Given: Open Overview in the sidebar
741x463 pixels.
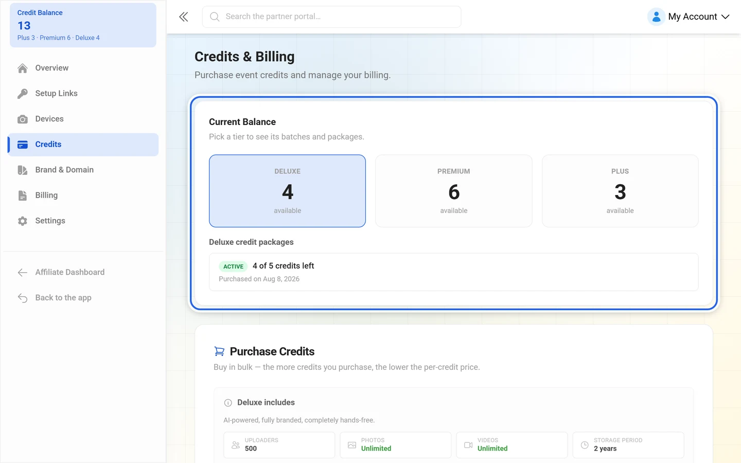Looking at the screenshot, I should 83,68.
